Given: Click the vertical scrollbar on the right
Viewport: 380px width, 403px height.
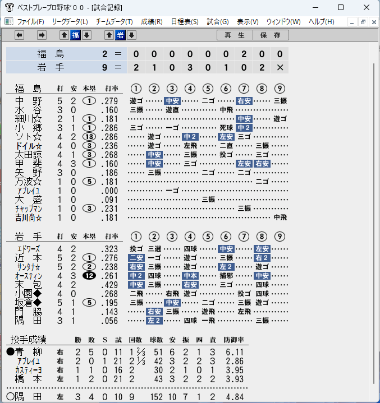Looking at the screenshot, I should pyautogui.click(x=374, y=224).
